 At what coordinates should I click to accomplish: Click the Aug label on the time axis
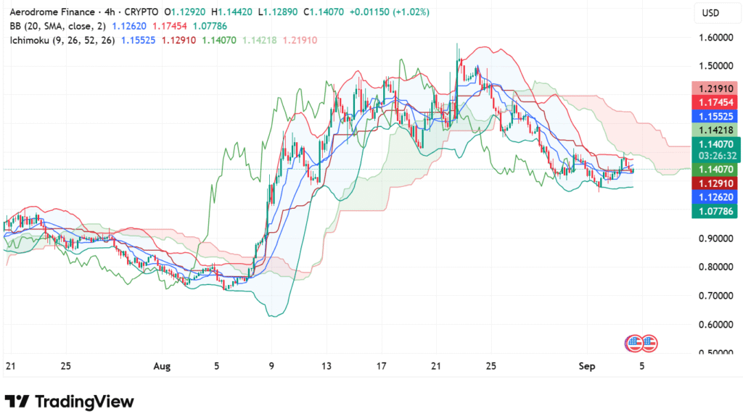[162, 367]
